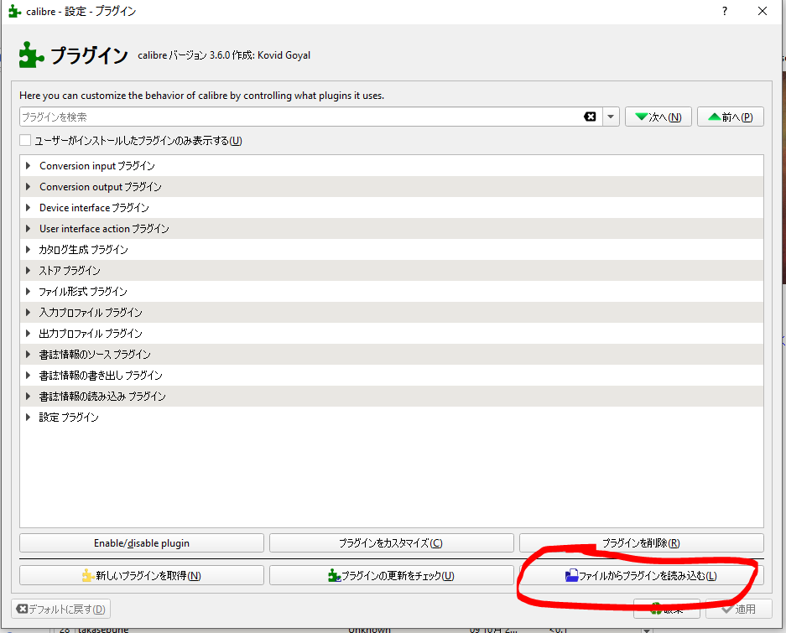Click the checkmark icon on the 適用 button
The height and width of the screenshot is (633, 786).
(726, 609)
